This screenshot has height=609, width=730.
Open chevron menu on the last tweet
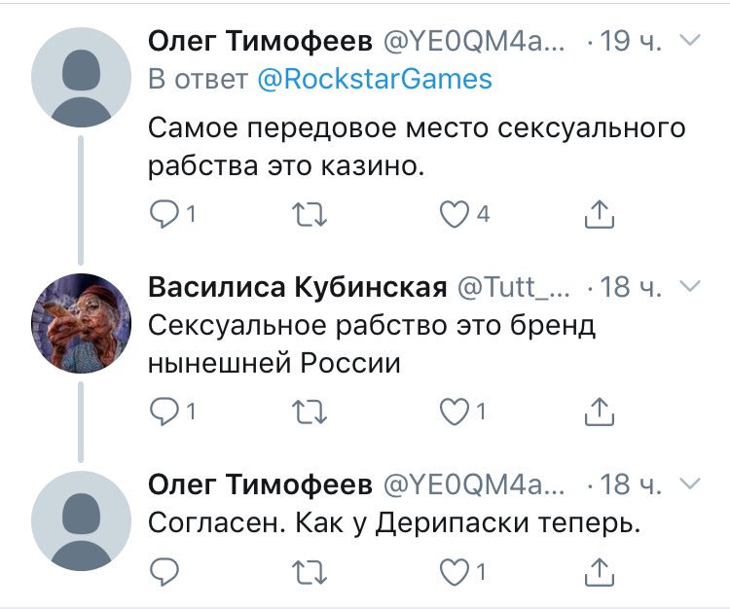pyautogui.click(x=688, y=484)
